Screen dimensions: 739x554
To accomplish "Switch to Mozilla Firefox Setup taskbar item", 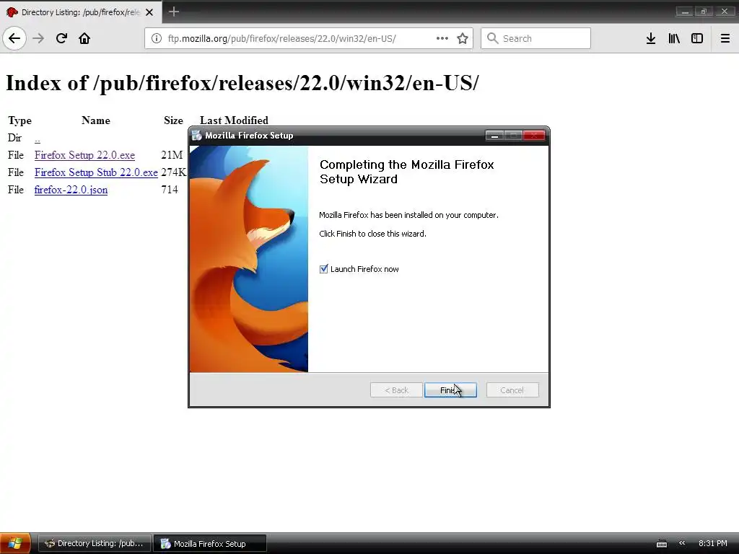I will pyautogui.click(x=210, y=543).
